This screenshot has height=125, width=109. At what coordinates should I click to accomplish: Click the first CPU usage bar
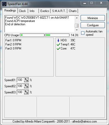(32, 35)
